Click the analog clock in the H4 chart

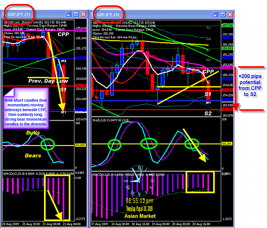pos(139,181)
